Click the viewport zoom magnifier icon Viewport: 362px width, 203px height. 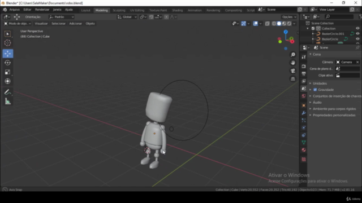click(293, 55)
